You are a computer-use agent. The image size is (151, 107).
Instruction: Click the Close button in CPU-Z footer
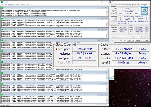click(x=146, y=40)
